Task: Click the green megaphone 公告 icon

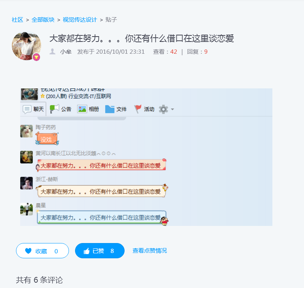Action: coord(54,109)
